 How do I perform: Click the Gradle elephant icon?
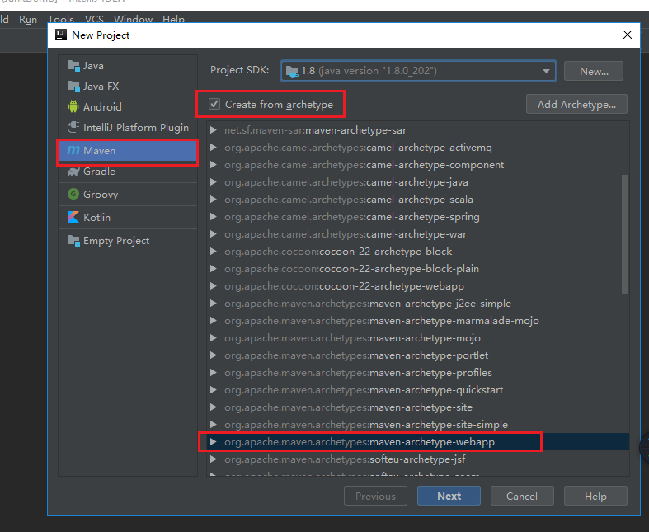tap(73, 171)
